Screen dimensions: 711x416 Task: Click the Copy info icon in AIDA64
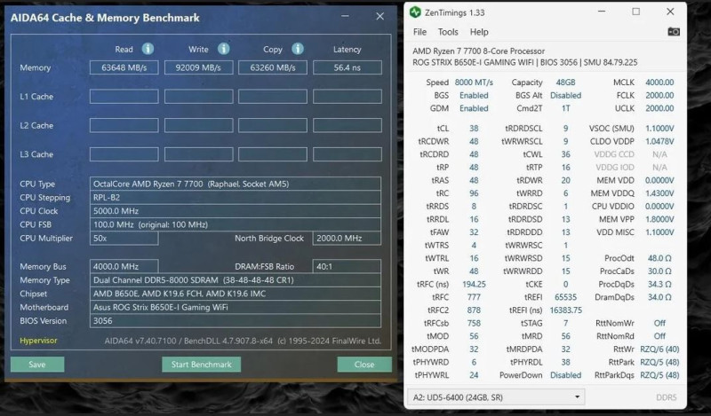(298, 49)
